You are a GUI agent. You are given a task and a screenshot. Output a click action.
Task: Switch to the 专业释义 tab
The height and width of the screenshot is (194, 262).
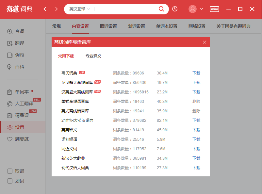click(93, 56)
